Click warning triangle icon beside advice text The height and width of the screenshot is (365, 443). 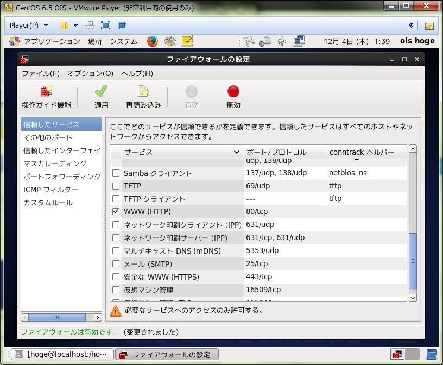click(x=115, y=311)
